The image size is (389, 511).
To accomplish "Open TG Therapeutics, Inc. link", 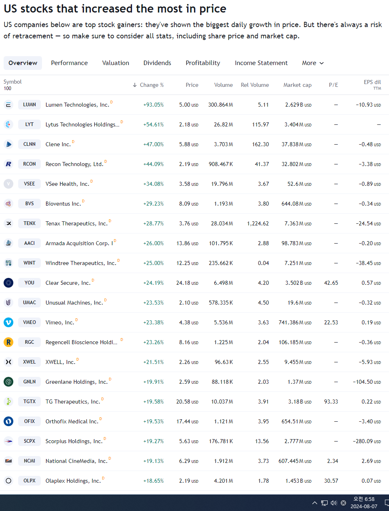I will click(x=73, y=402).
